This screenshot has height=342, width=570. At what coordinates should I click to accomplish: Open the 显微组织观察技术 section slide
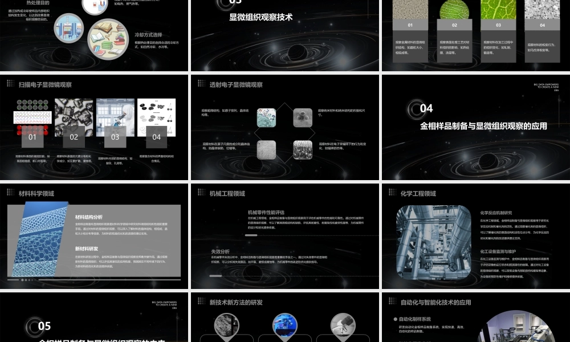click(x=283, y=34)
